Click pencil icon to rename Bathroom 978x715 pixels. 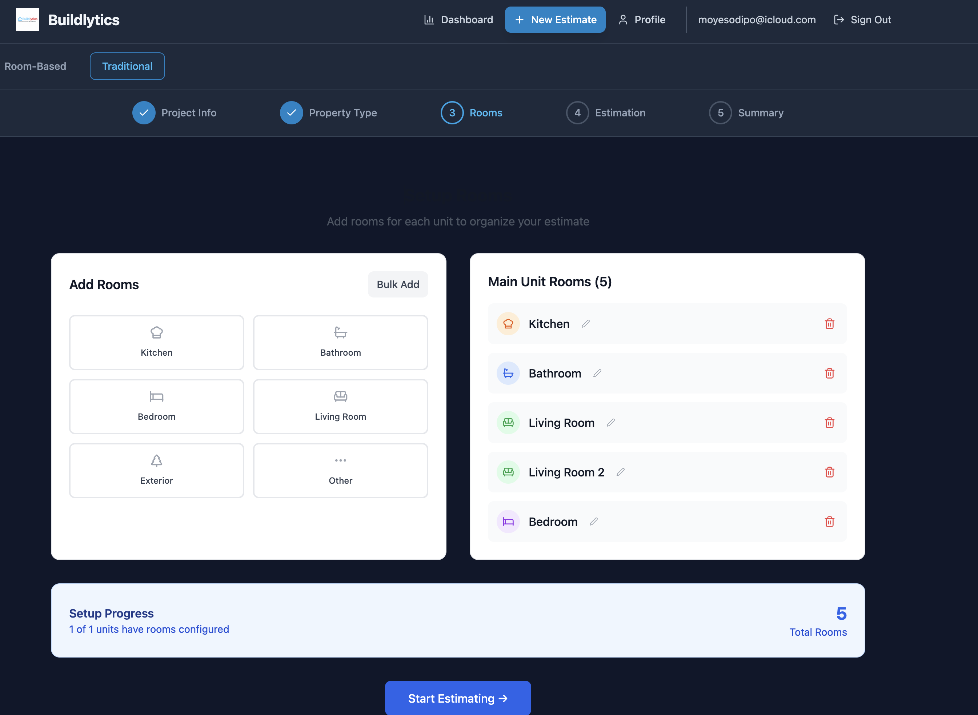597,373
